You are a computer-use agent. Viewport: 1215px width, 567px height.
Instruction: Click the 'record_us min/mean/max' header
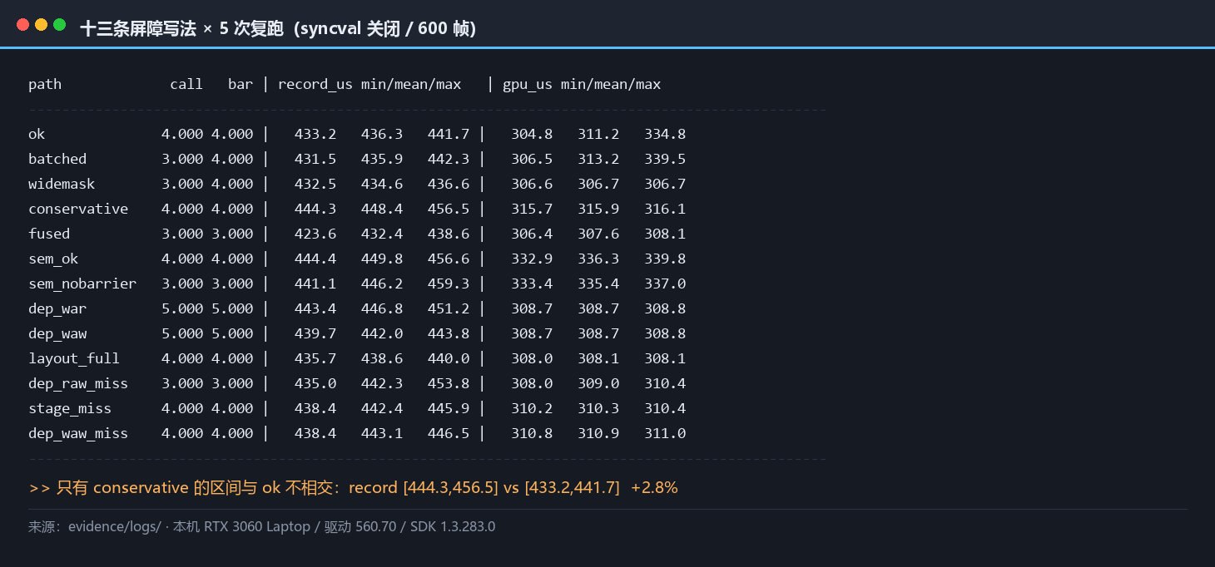[x=369, y=84]
